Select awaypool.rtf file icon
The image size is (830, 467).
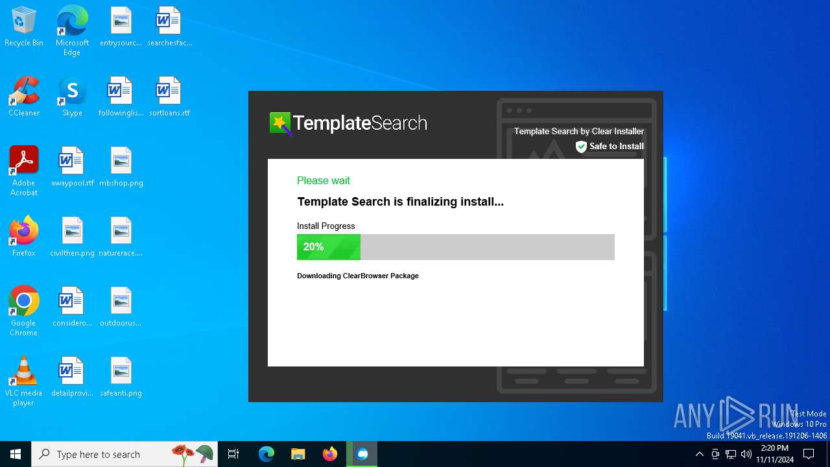pyautogui.click(x=72, y=167)
